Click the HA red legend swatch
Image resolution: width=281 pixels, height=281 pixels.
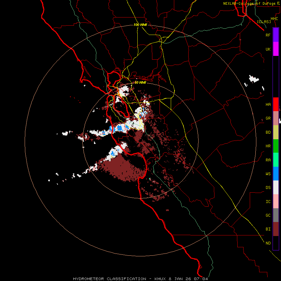[276, 104]
